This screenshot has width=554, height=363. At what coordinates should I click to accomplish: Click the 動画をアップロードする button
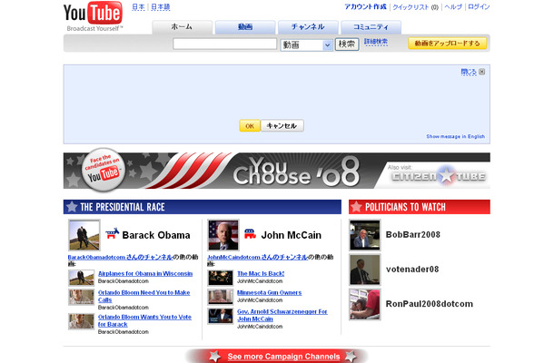pyautogui.click(x=448, y=44)
